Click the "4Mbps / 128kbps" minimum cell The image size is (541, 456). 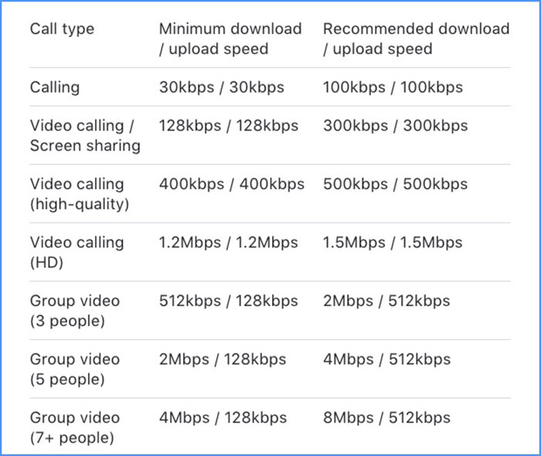click(223, 417)
